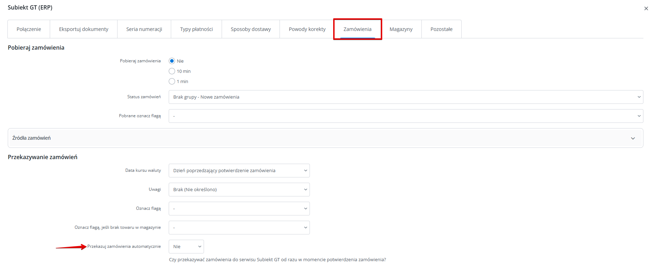Switch to the 'Magazyny' tab

(401, 29)
